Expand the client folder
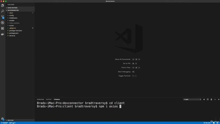Screen dimensions: 220x124 pyautogui.click(x=20, y=13)
